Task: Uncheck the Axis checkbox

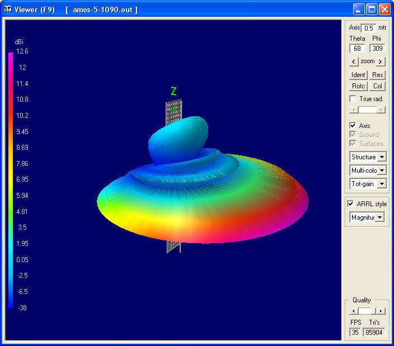Action: coord(353,126)
